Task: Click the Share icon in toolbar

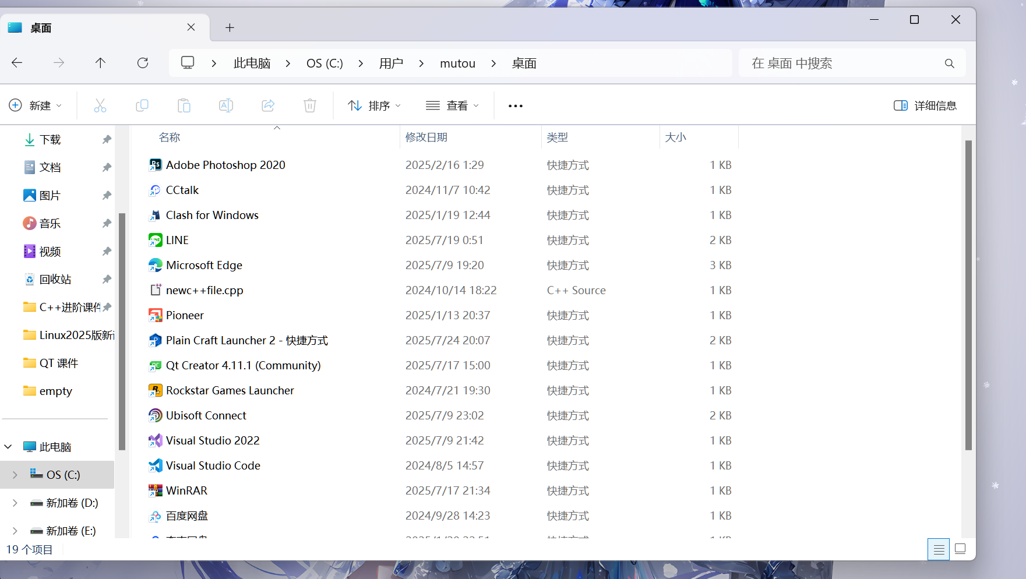Action: (x=268, y=105)
